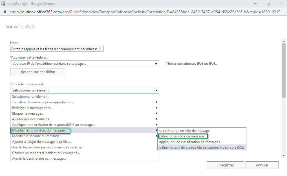Viewport: 287px width, 176px height.
Task: Choose 'définir un en-tête de message'
Action: (182, 136)
